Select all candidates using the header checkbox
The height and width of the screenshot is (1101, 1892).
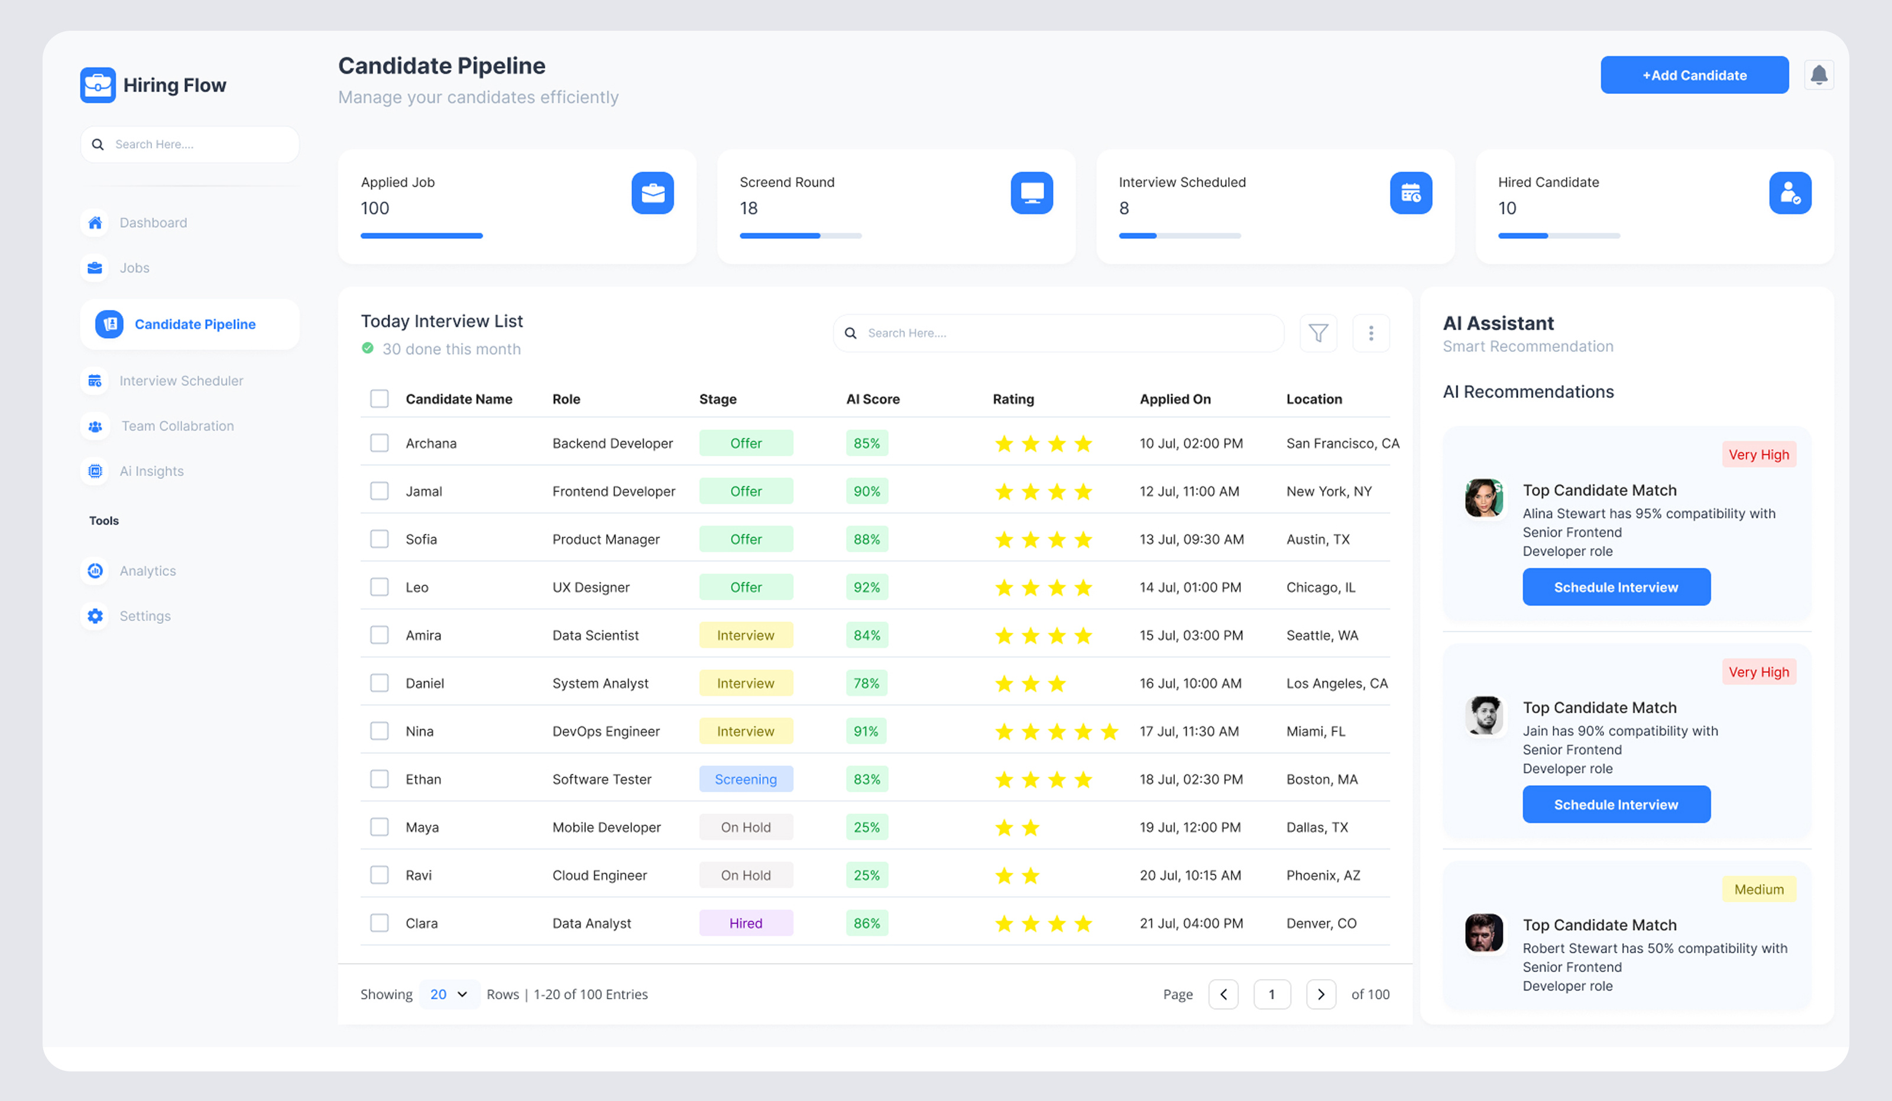pyautogui.click(x=379, y=399)
